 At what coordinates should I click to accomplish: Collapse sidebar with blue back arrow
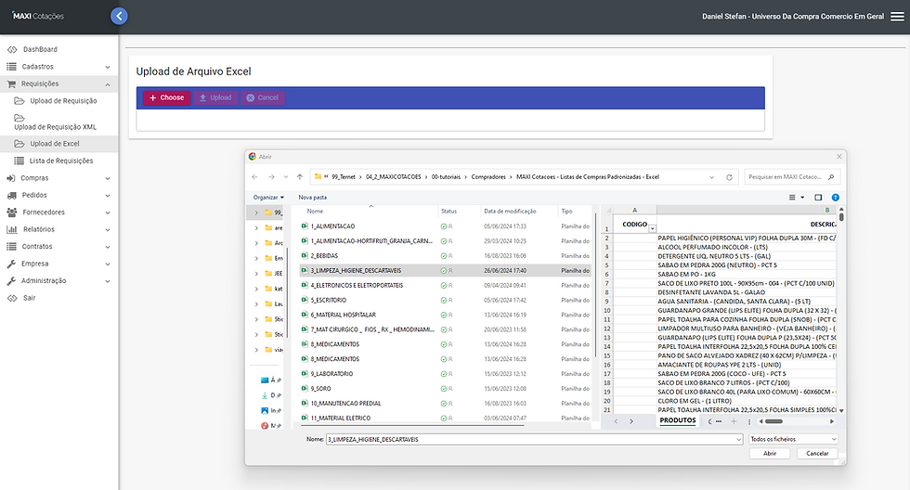(119, 16)
